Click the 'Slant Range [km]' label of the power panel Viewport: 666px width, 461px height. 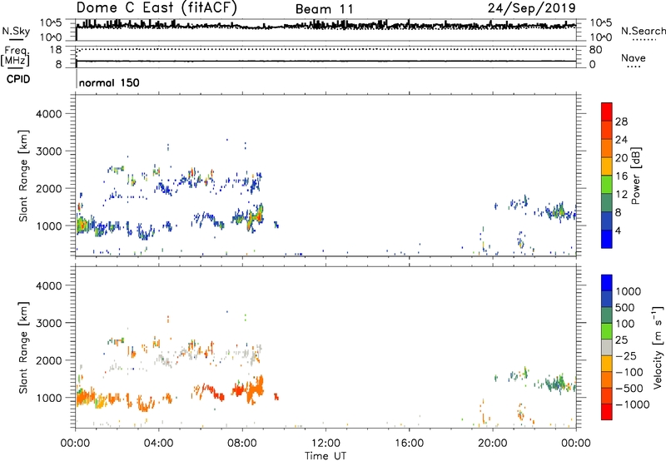tap(23, 176)
